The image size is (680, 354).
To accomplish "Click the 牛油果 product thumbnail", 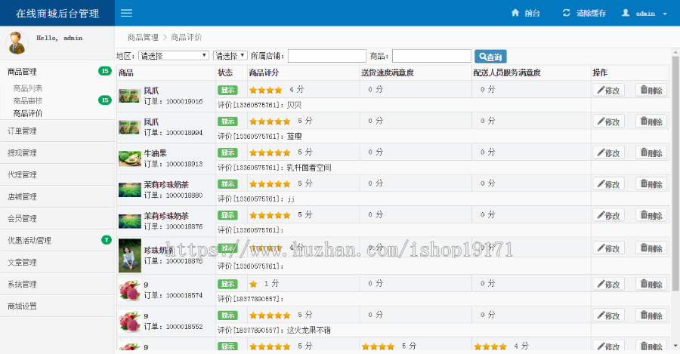I will [130, 159].
